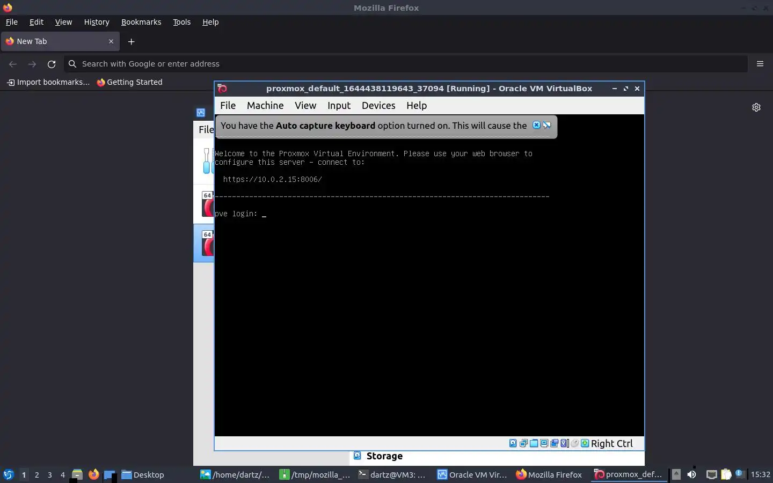The image size is (773, 483).
Task: Open VirtualBox VM File menu
Action: (x=228, y=105)
